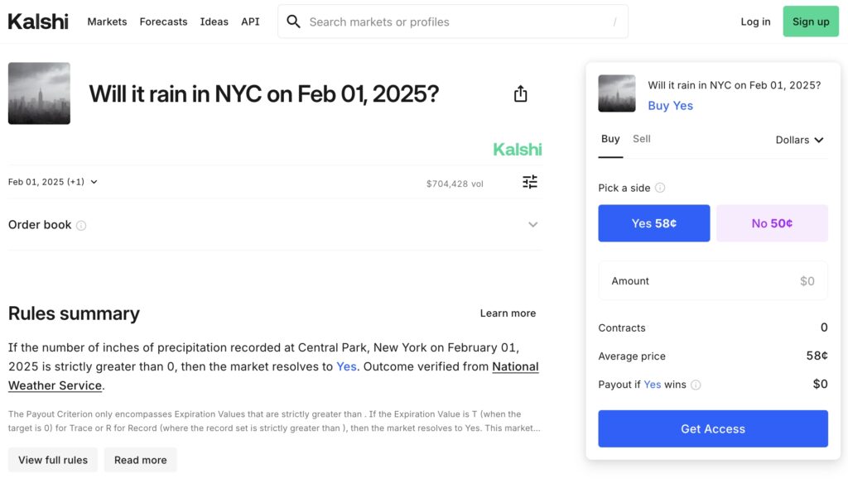This screenshot has width=848, height=483.
Task: Click Learn more next to Rules summary
Action: [x=508, y=313]
